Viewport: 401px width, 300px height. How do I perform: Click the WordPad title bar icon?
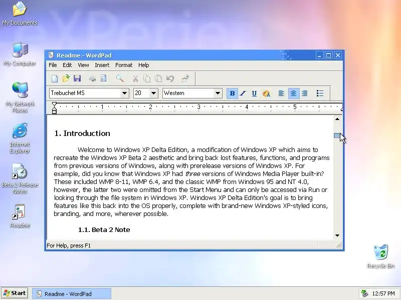(x=51, y=55)
